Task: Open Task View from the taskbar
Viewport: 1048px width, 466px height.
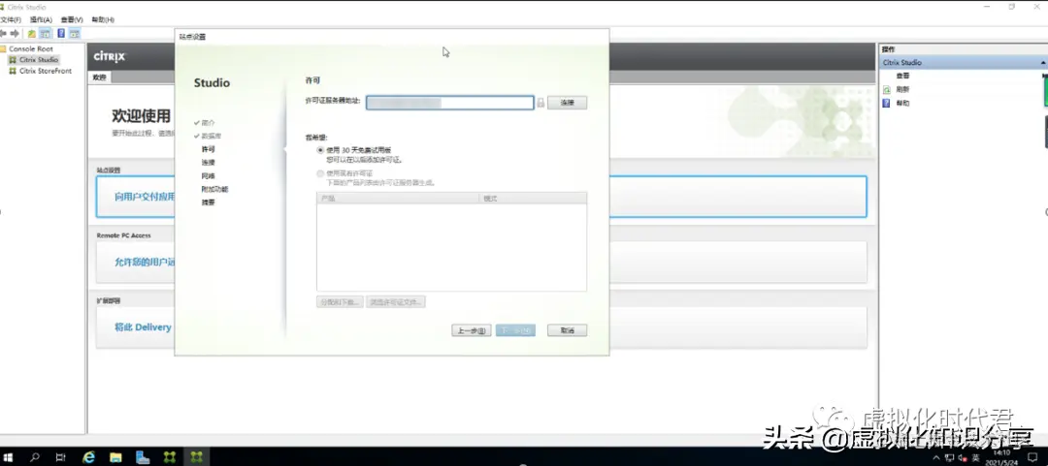Action: click(61, 457)
